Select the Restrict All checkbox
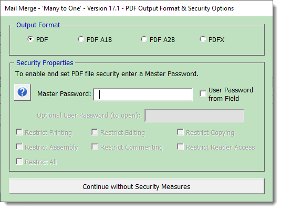Image resolution: width=281 pixels, height=210 pixels. pyautogui.click(x=19, y=162)
